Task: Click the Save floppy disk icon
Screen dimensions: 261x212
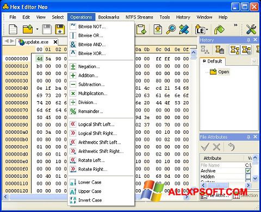Action: [47, 29]
